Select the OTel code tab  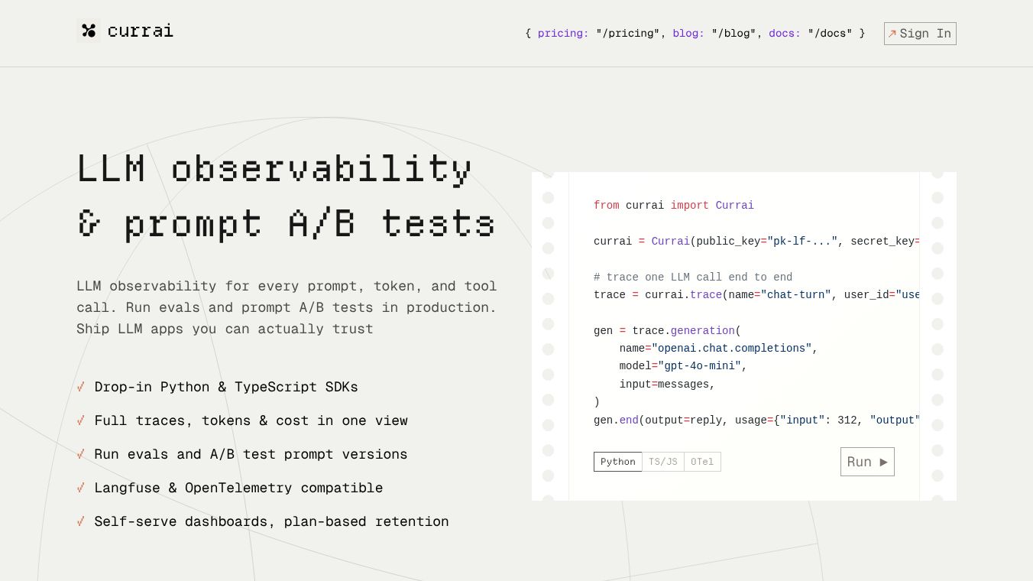tap(702, 462)
